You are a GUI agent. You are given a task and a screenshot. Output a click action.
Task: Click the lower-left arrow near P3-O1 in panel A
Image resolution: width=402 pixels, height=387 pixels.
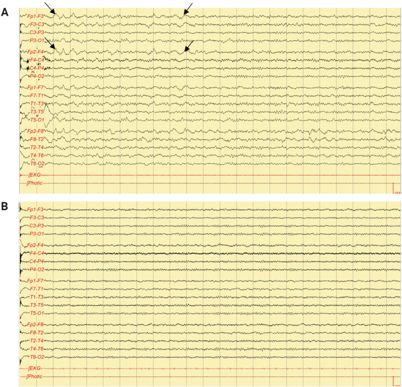point(49,45)
